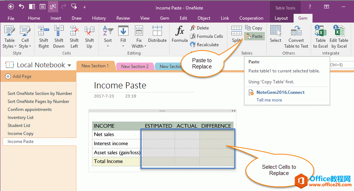This screenshot has height=191, width=354.
Task: Click the Fill button
Action: (123, 37)
